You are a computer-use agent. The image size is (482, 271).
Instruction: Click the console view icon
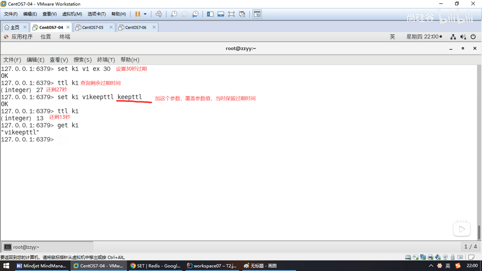(257, 14)
